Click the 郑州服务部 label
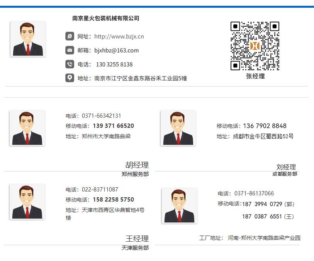314x261 pixels. click(135, 174)
